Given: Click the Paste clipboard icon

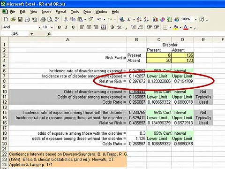Looking at the screenshot, I should pyautogui.click(x=80, y=19).
